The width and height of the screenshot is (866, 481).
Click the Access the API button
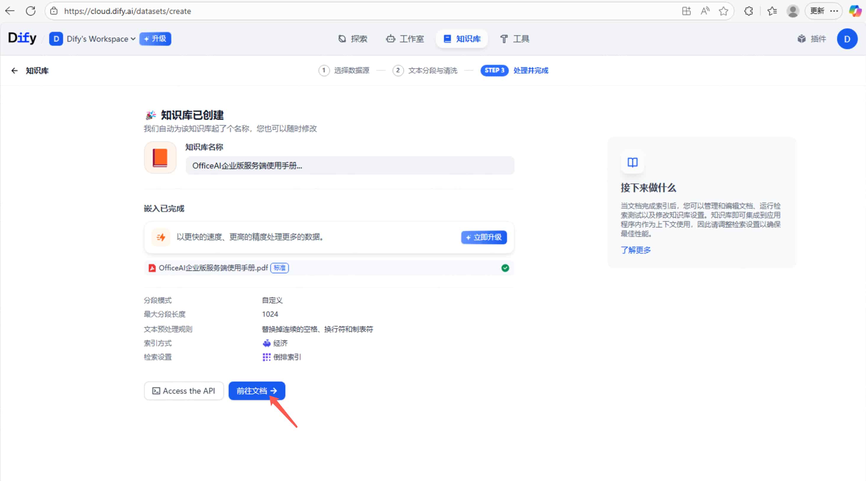tap(184, 390)
